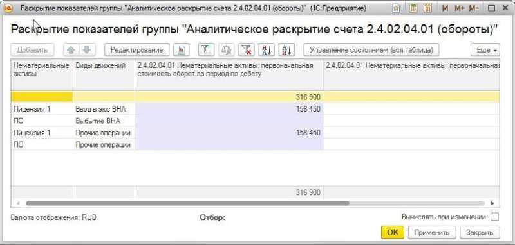Click the Виды движений column header

coord(104,74)
